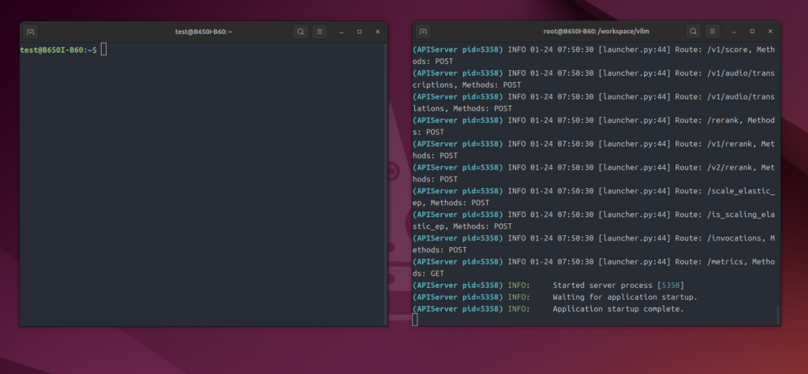Viewport: 808px width, 374px height.
Task: Click the search icon in the left terminal
Action: [301, 32]
